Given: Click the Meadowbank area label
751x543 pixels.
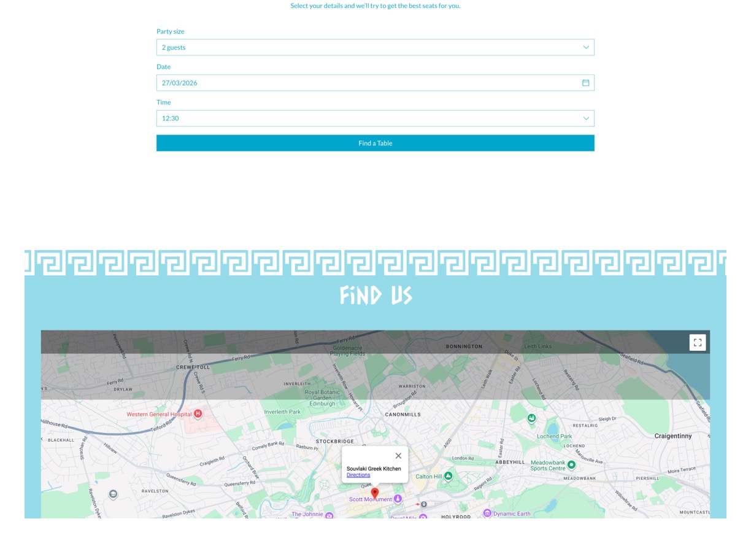Looking at the screenshot, I should coord(580,478).
